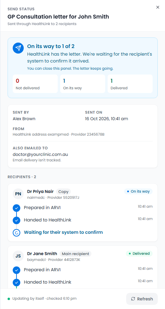Click Priya Nair's Prepared in ARVI time 10:41 am
Screen dimensions: 165x309
(x=145, y=207)
